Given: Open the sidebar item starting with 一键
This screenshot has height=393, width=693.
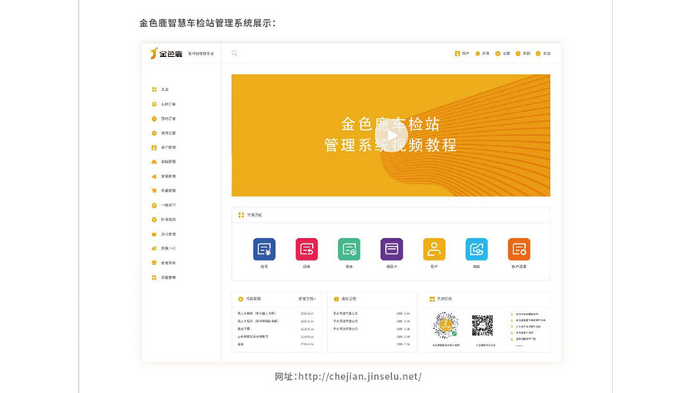Looking at the screenshot, I should click(x=163, y=205).
